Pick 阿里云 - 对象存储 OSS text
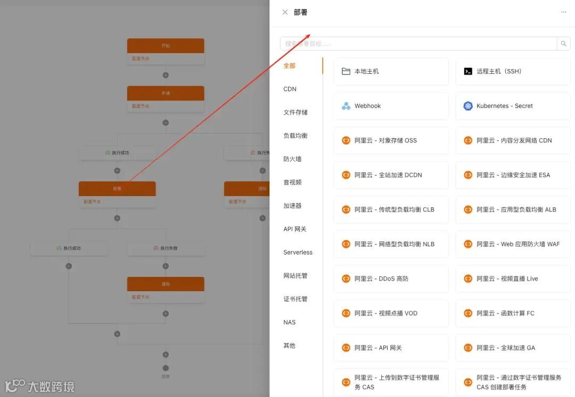The width and height of the screenshot is (575, 397). pyautogui.click(x=385, y=140)
